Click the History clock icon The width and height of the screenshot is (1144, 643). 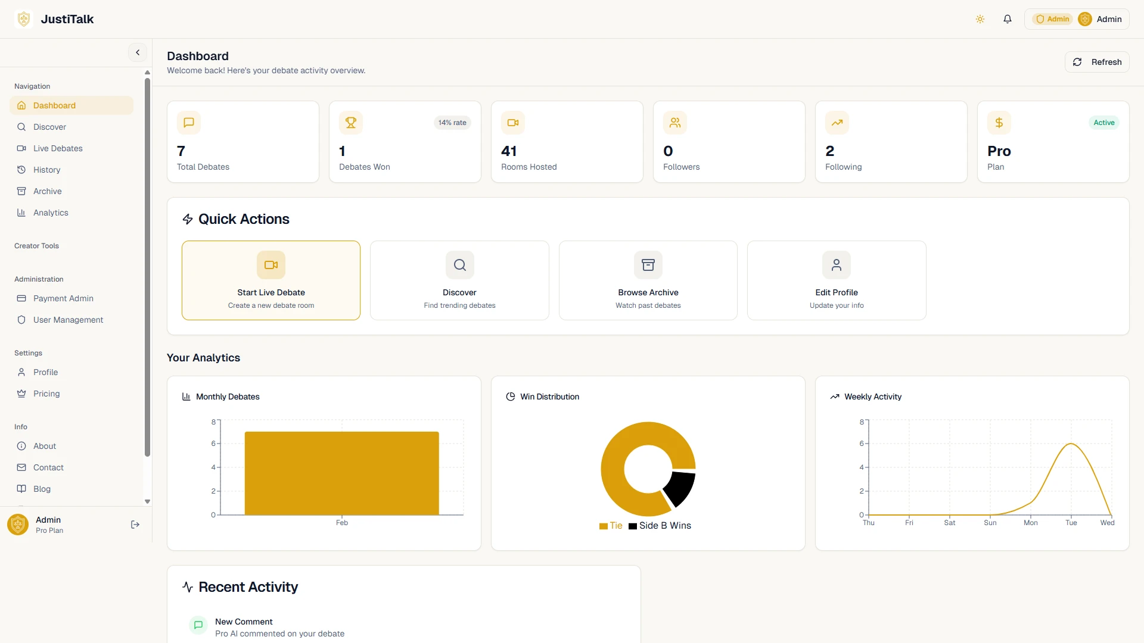[x=21, y=170]
